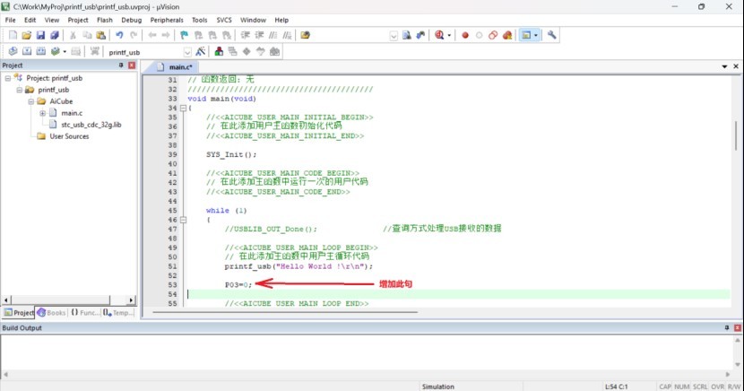Collapse the Project: printf_usb root node
This screenshot has height=391, width=744.
[7, 78]
